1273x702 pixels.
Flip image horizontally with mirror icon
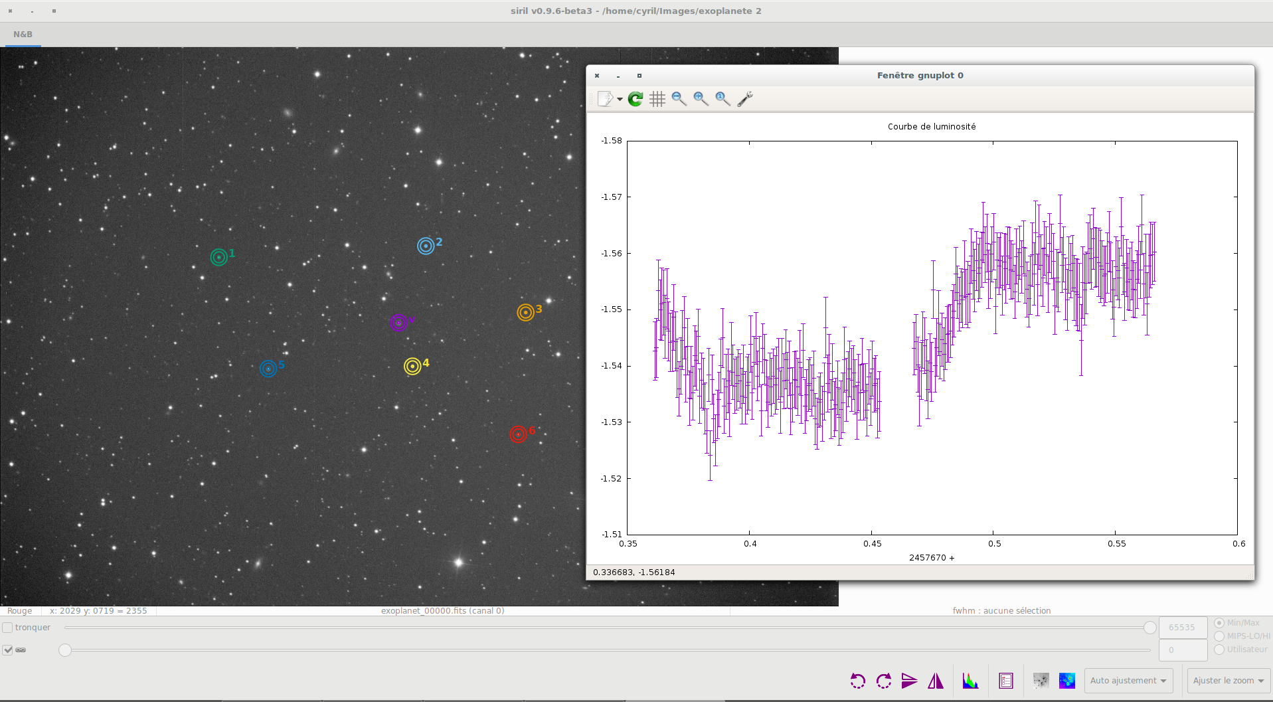[x=936, y=681]
